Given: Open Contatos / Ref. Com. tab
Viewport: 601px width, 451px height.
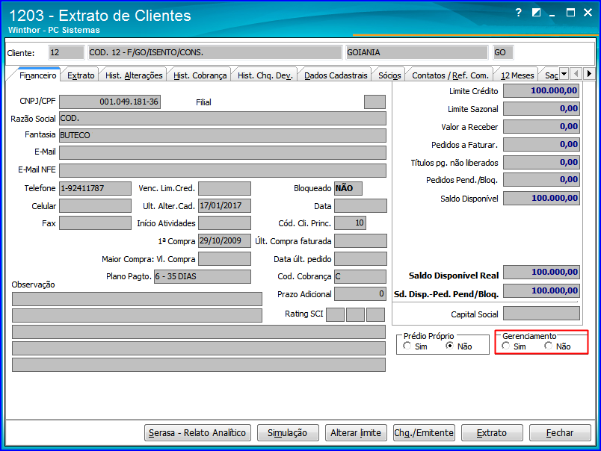Looking at the screenshot, I should (x=450, y=75).
